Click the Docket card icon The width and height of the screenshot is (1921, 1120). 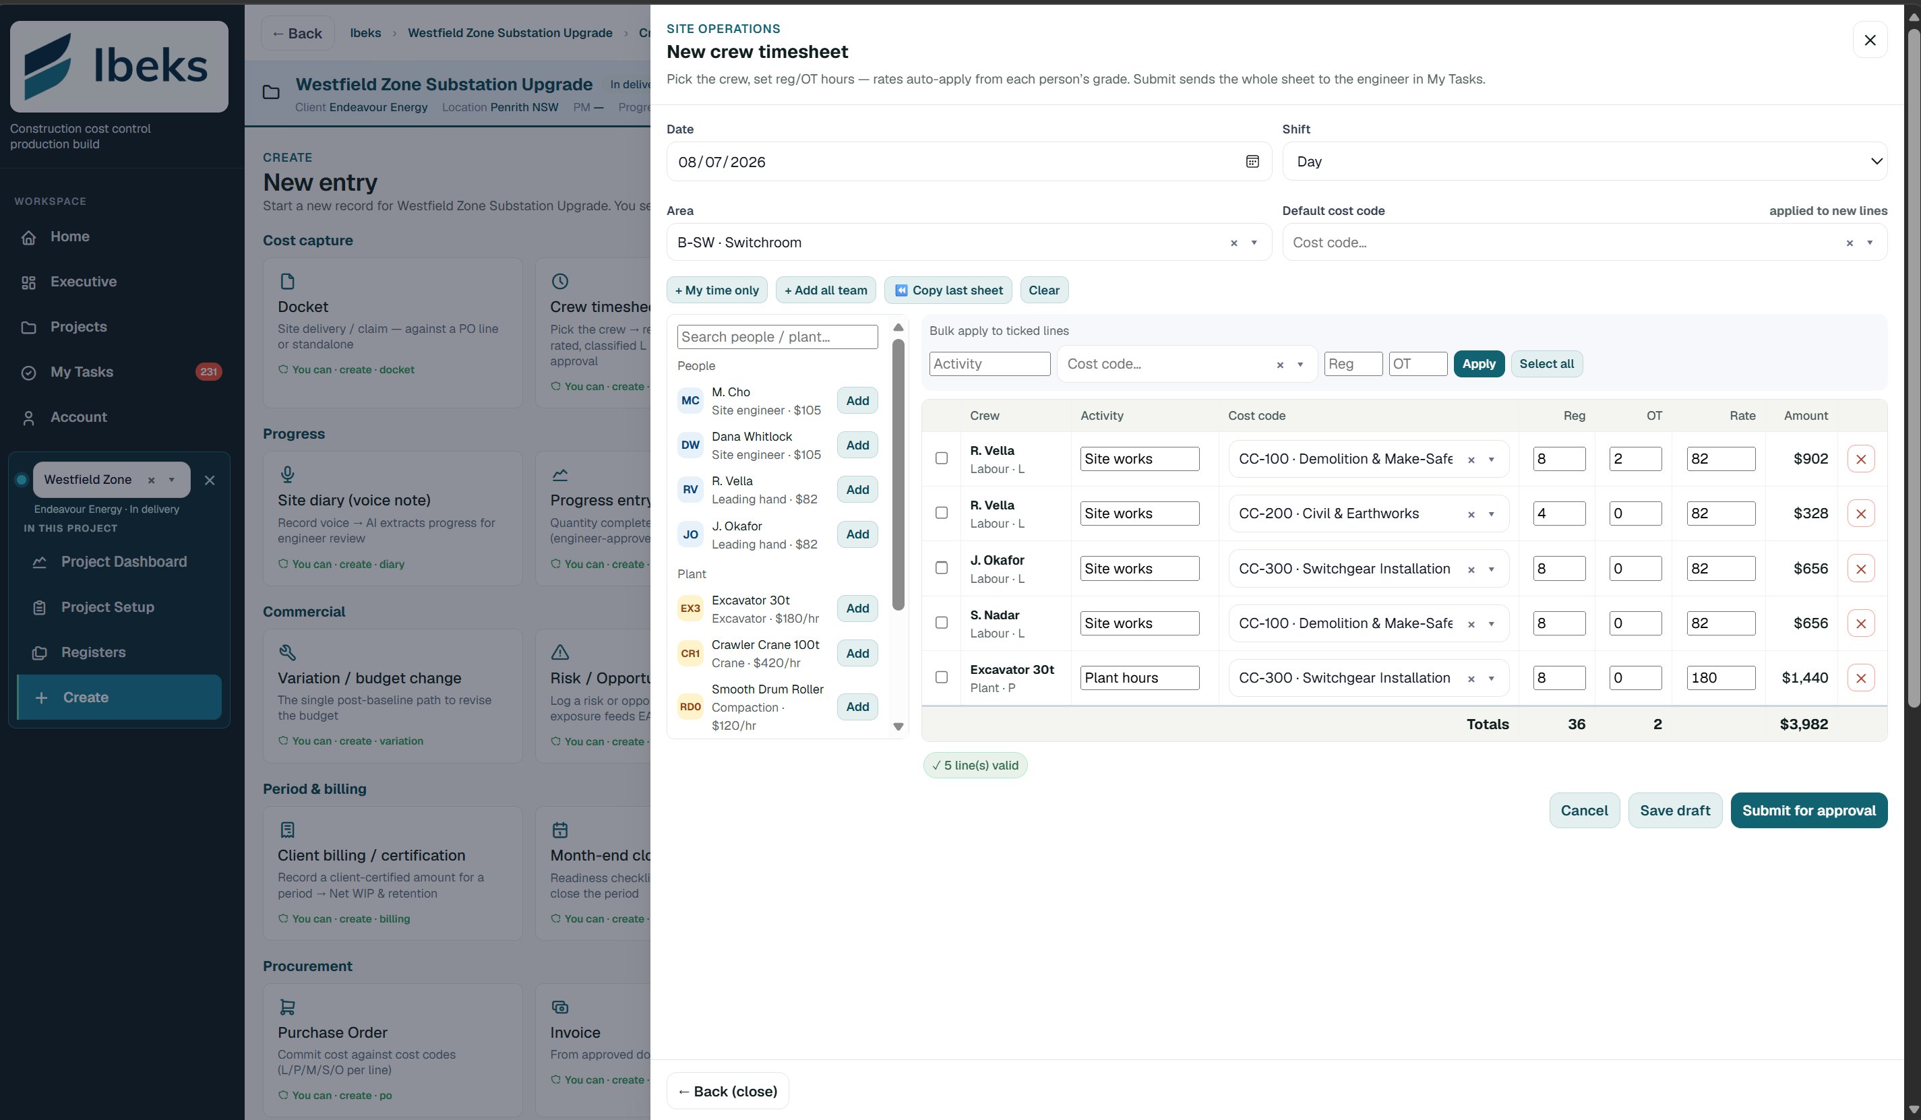click(x=287, y=281)
